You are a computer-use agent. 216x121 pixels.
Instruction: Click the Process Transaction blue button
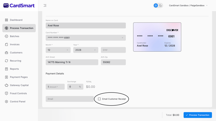point(198,115)
